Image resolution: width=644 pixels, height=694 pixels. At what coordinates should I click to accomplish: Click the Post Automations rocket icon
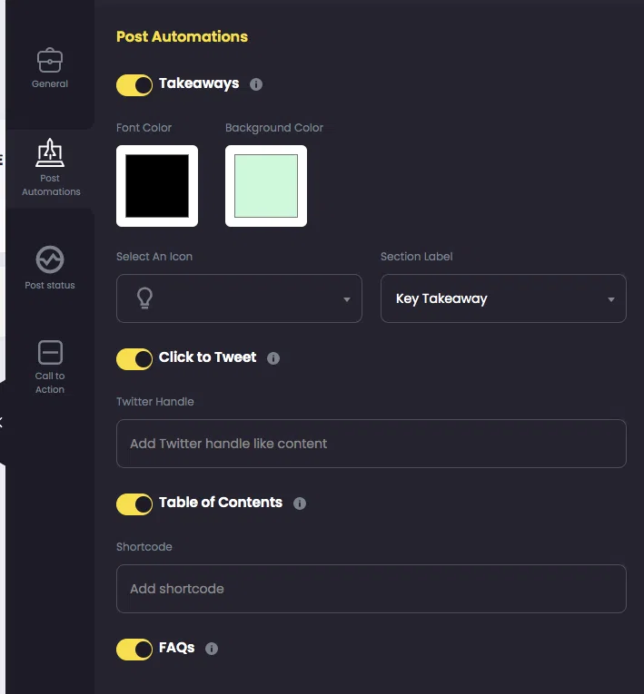[50, 153]
